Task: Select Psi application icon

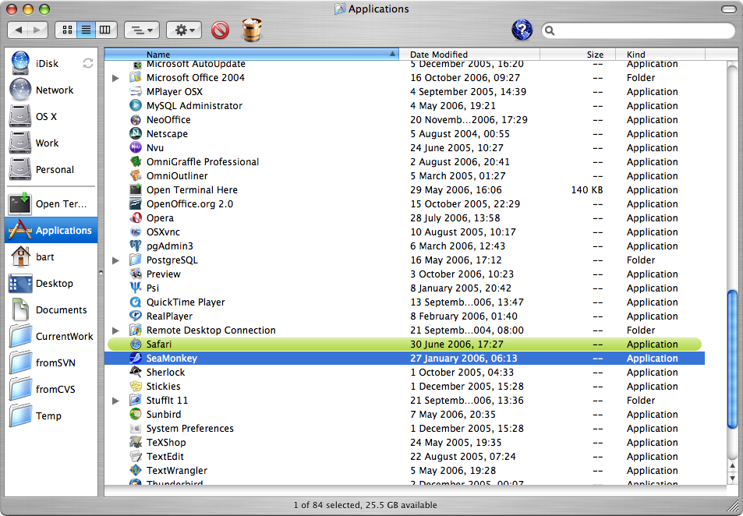Action: pos(136,288)
